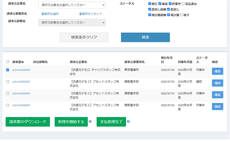Click the 自社部署名 column header
Image resolution: width=230 pixels, height=141 pixels.
click(40, 62)
